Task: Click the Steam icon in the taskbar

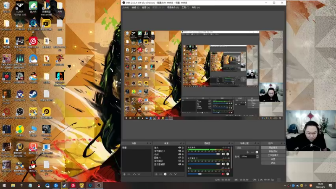Action: pyautogui.click(x=64, y=185)
